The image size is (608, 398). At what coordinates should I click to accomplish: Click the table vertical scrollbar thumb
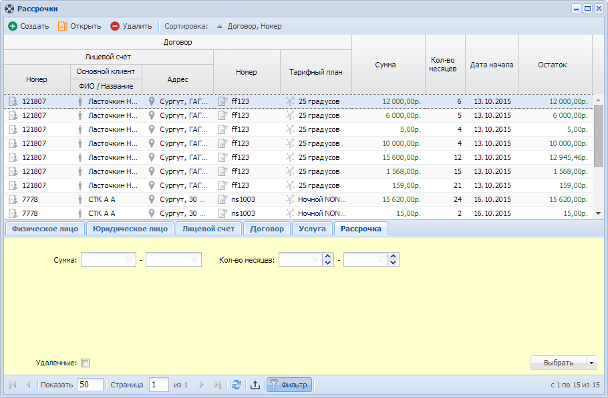598,135
